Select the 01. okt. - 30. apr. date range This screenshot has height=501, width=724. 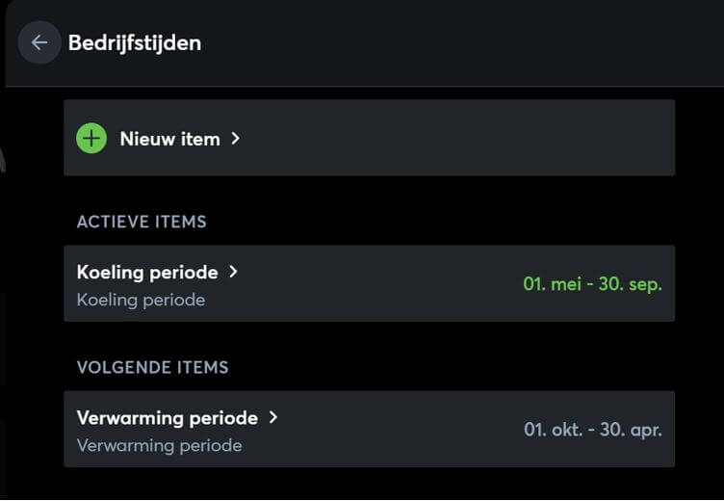(592, 430)
